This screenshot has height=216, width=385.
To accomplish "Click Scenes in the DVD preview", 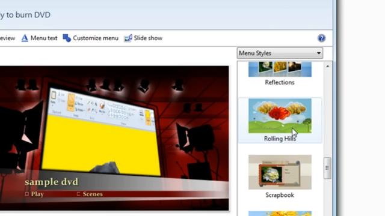I will 90,194.
